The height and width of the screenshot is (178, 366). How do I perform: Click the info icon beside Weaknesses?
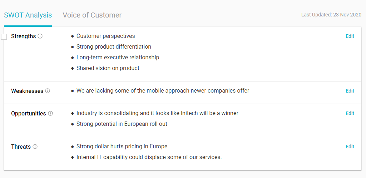pos(48,91)
